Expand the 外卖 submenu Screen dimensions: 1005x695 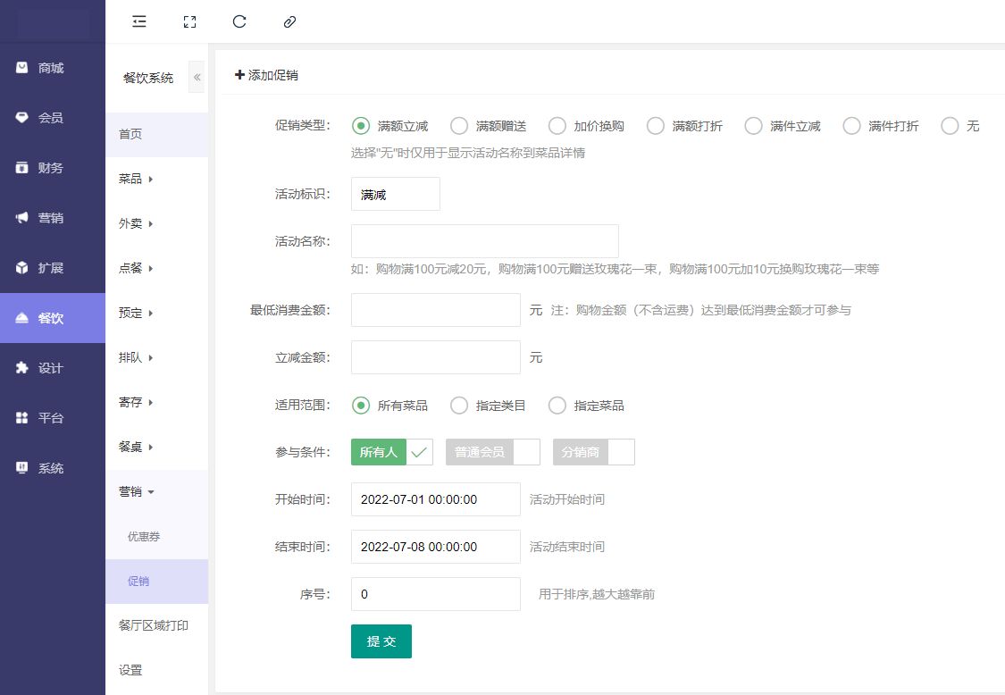tap(136, 223)
